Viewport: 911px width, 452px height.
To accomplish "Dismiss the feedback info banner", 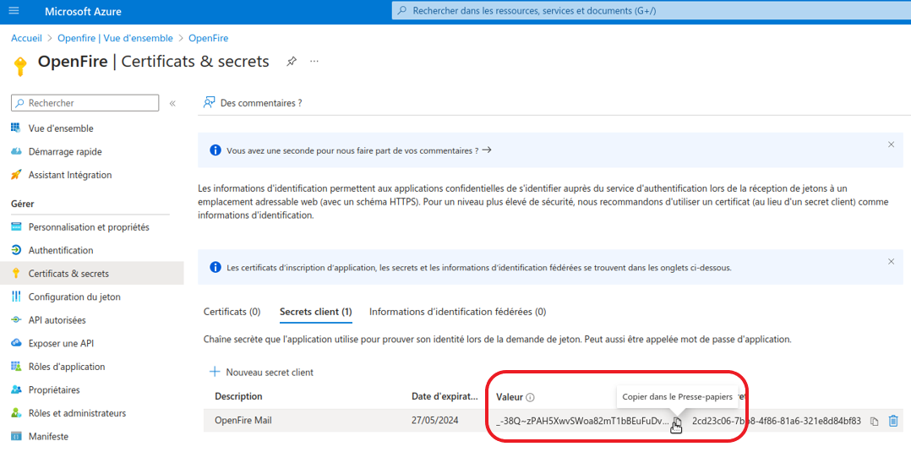I will point(892,144).
